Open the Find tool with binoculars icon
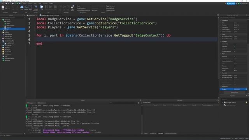Screen dimensions: 249x140 (22, 7)
